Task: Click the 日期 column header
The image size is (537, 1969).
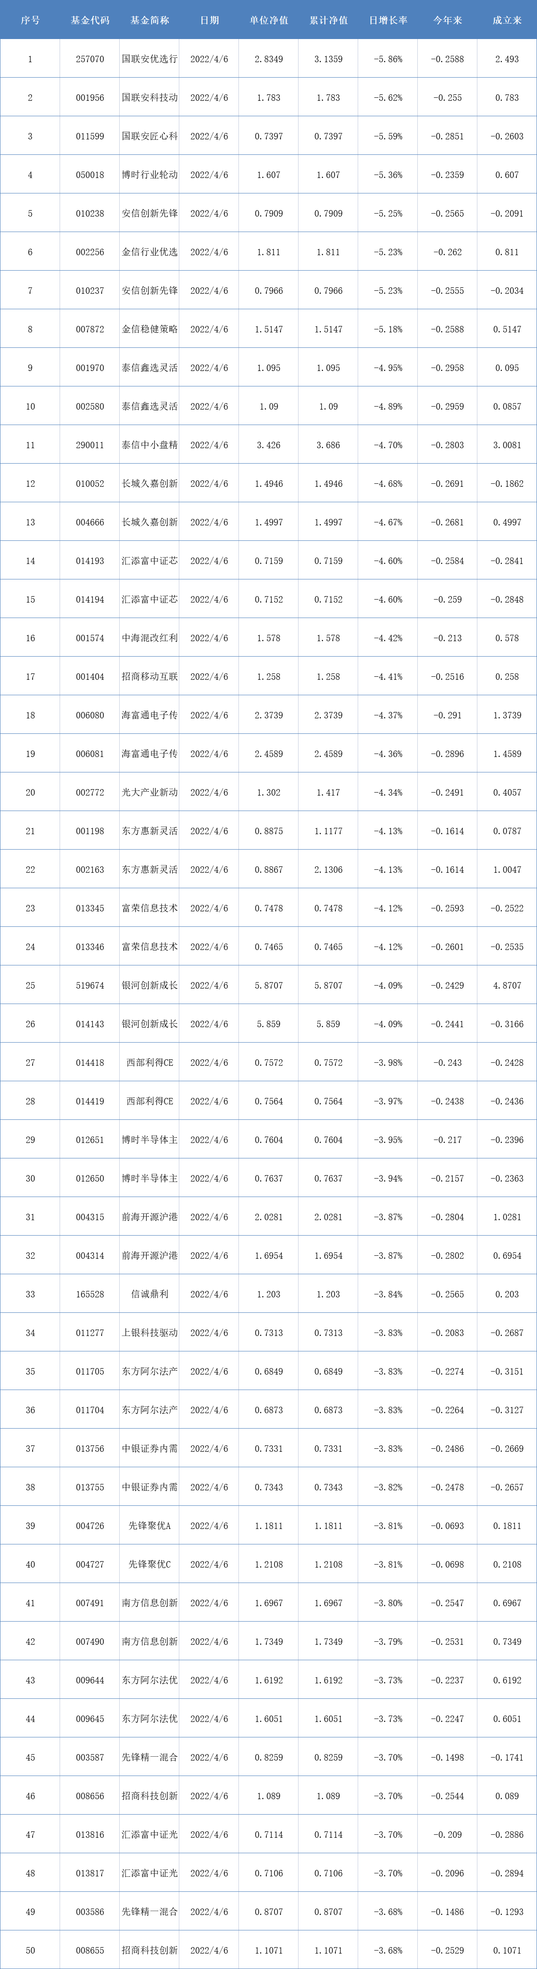Action: pos(209,20)
